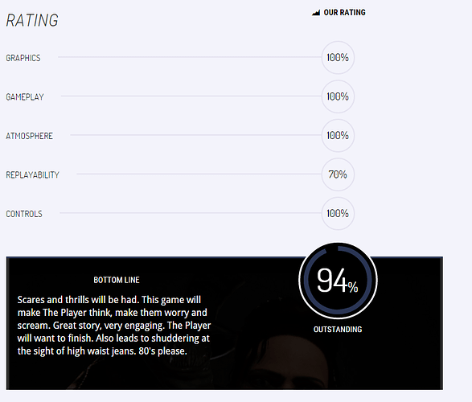The width and height of the screenshot is (472, 402).
Task: Click the Replayability category label
Action: (x=32, y=174)
